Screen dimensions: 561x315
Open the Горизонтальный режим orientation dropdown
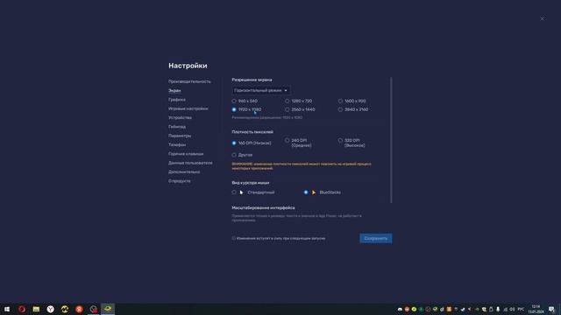pyautogui.click(x=261, y=91)
